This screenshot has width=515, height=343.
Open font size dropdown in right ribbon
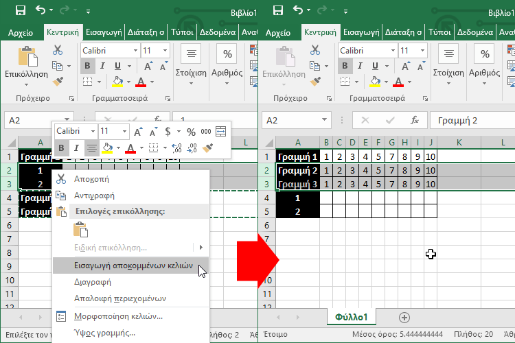point(422,51)
